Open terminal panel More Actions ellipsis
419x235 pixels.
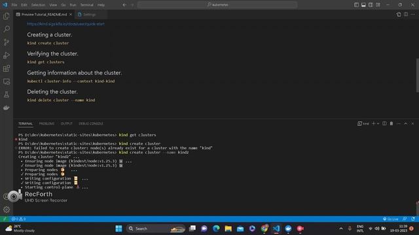(399, 123)
